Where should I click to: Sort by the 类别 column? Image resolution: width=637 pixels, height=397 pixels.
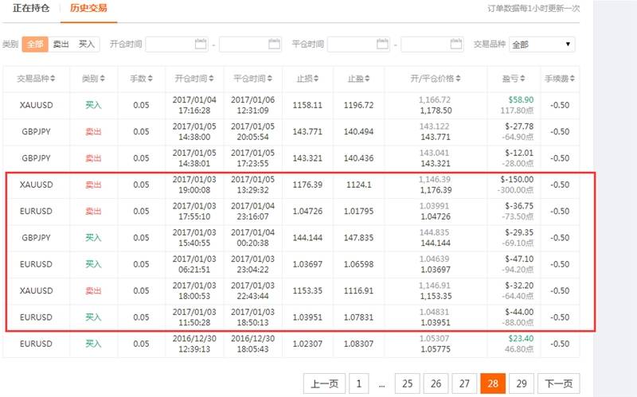coord(93,79)
